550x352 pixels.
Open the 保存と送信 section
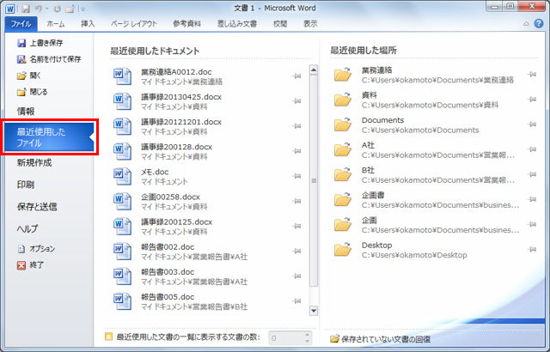pyautogui.click(x=37, y=207)
